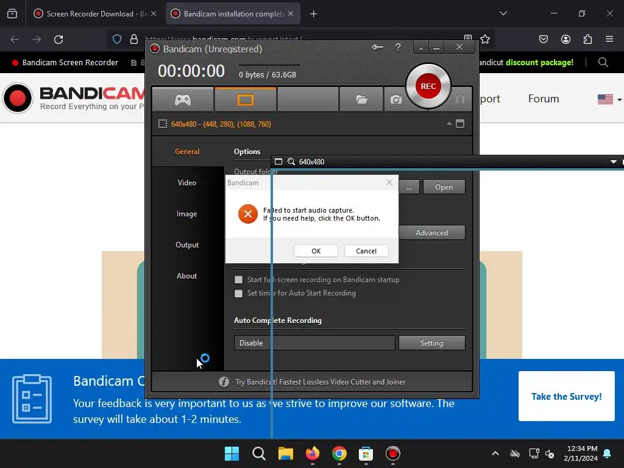Screen dimensions: 624x468
Task: Click the muted volume tray icon
Action: [550, 453]
